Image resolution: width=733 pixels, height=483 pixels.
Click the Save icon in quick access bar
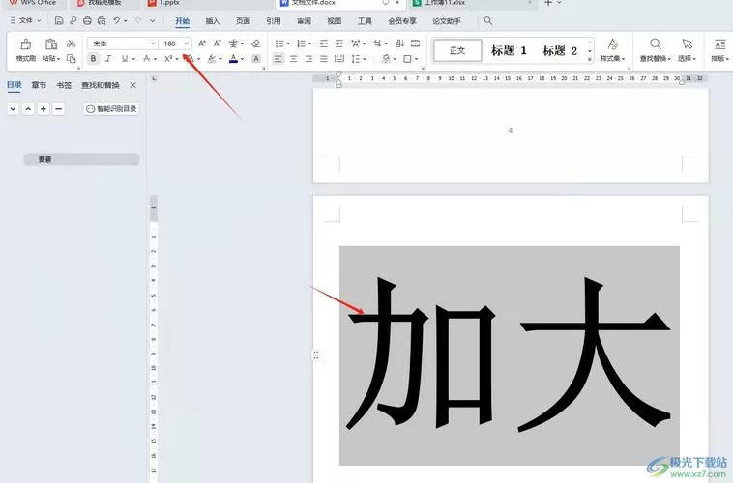[x=59, y=20]
